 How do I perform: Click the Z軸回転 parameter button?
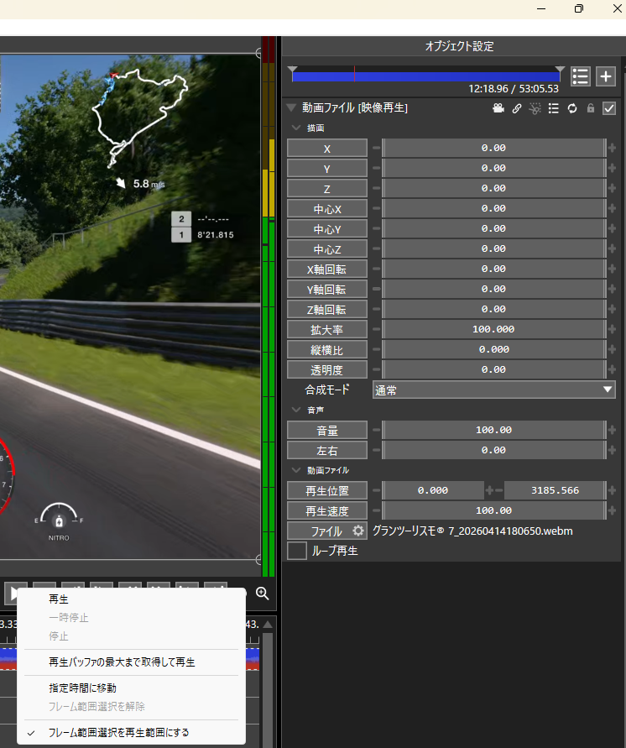(x=327, y=309)
